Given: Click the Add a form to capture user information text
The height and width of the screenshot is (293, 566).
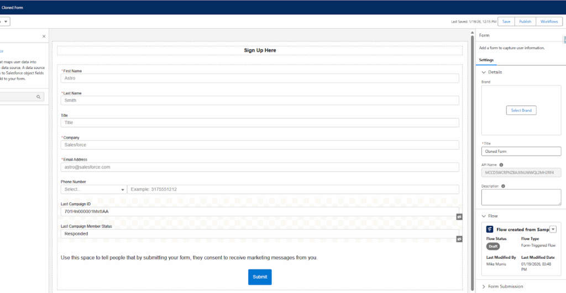Looking at the screenshot, I should (x=511, y=48).
